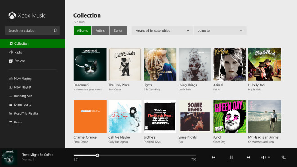Image resolution: width=297 pixels, height=167 pixels.
Task: Click the 647 songs count text
Action: [x=80, y=22]
